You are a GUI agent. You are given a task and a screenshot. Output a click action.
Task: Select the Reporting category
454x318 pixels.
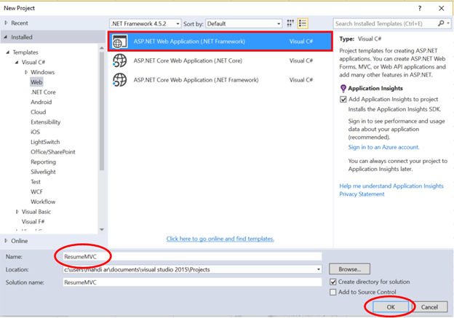43,162
